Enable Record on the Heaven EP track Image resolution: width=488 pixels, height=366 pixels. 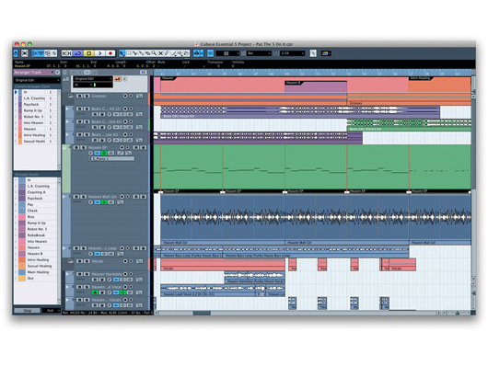click(122, 148)
